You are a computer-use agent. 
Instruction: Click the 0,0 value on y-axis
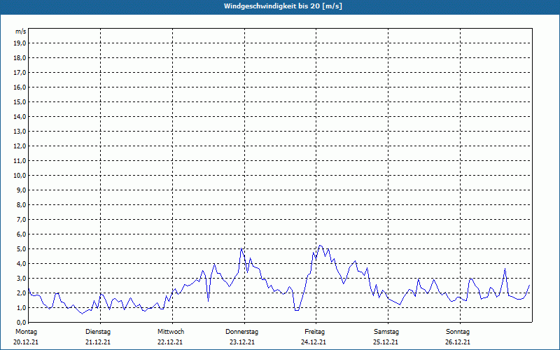22,322
